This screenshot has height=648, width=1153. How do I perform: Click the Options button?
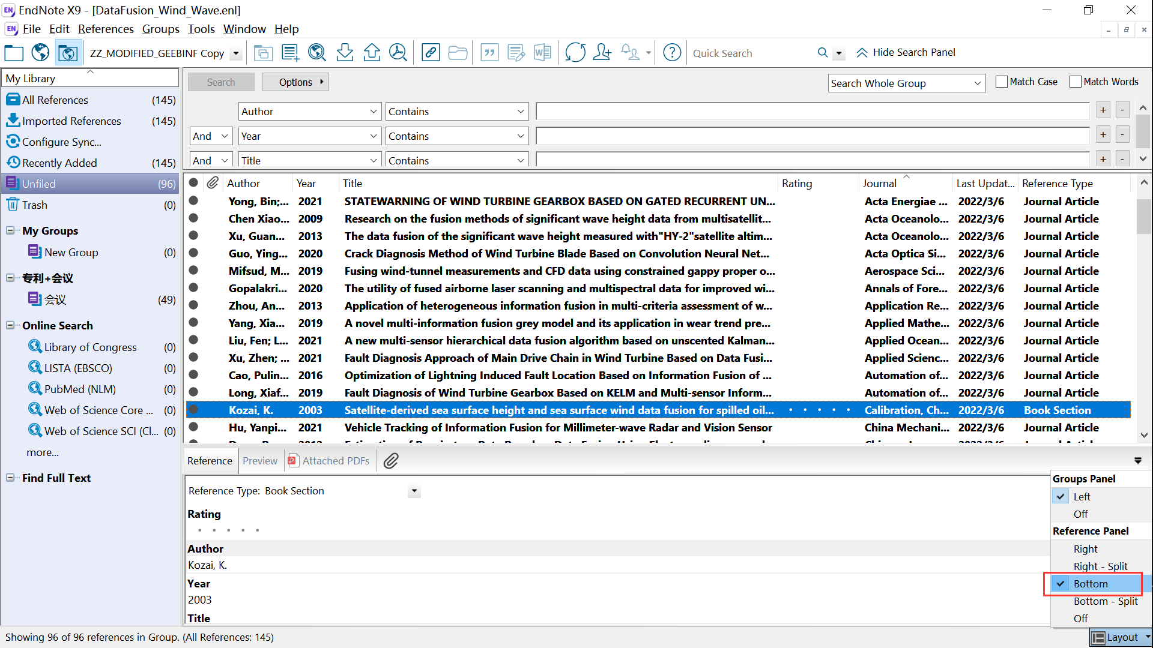pyautogui.click(x=295, y=82)
